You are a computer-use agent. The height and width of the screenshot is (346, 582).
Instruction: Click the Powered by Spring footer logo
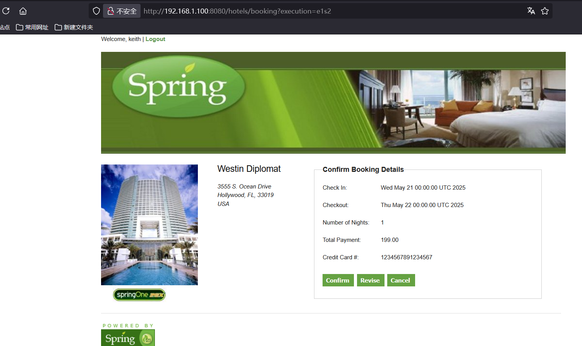(x=128, y=337)
